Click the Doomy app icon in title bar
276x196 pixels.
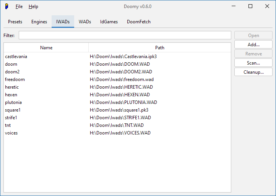(6, 6)
